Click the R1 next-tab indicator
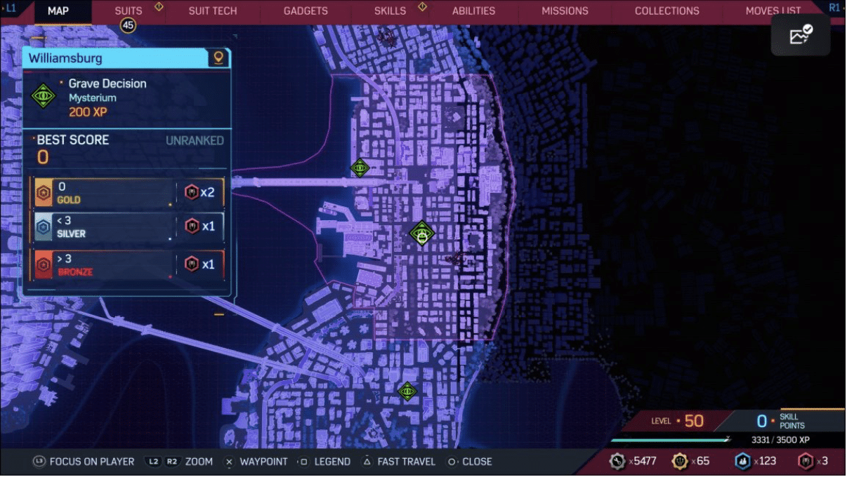The width and height of the screenshot is (847, 477). tap(834, 7)
